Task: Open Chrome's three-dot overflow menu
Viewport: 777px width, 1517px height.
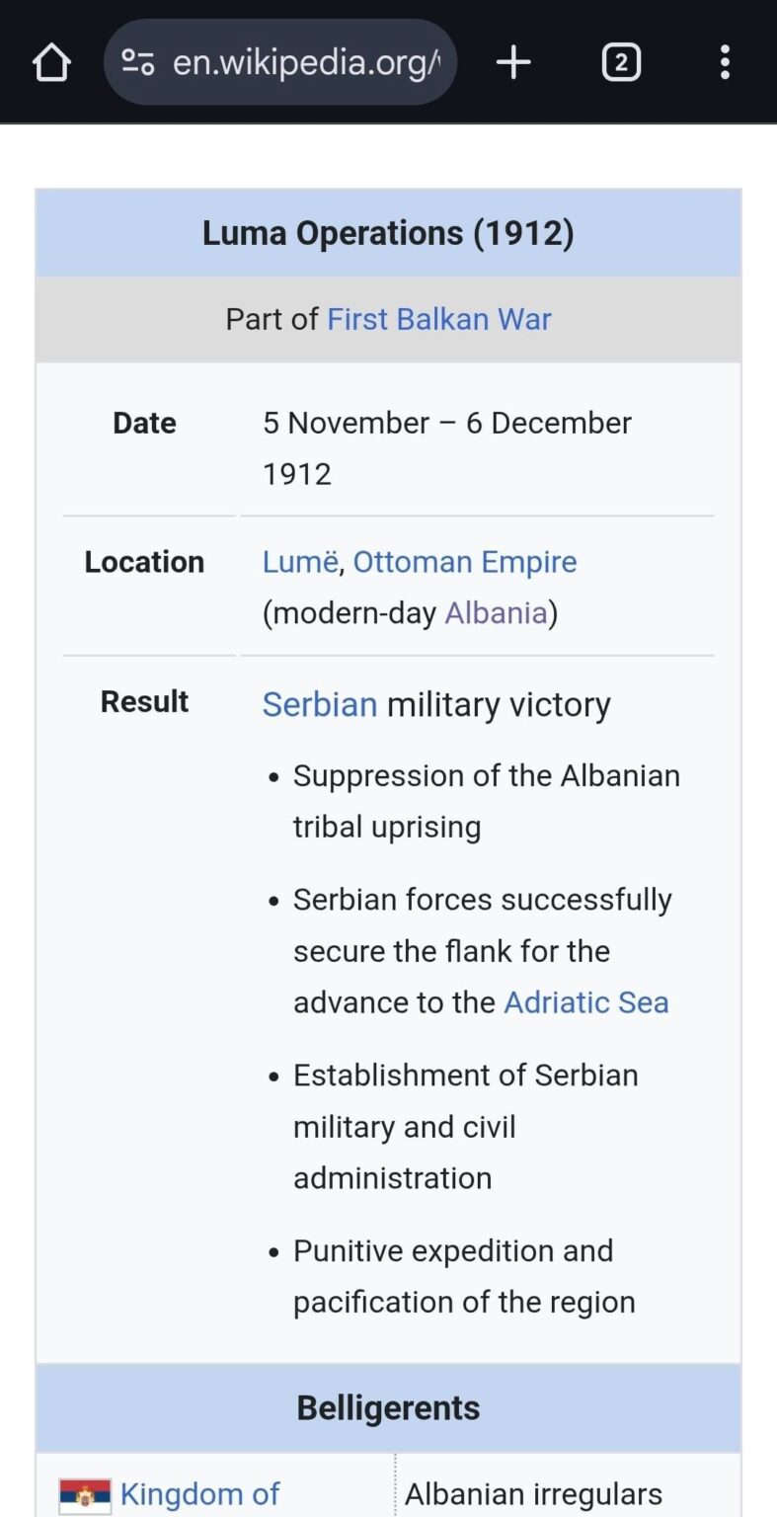Action: pos(725,61)
